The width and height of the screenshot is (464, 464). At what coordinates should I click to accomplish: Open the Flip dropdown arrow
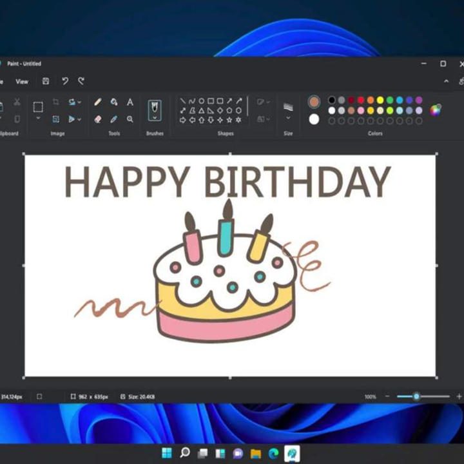tap(79, 119)
